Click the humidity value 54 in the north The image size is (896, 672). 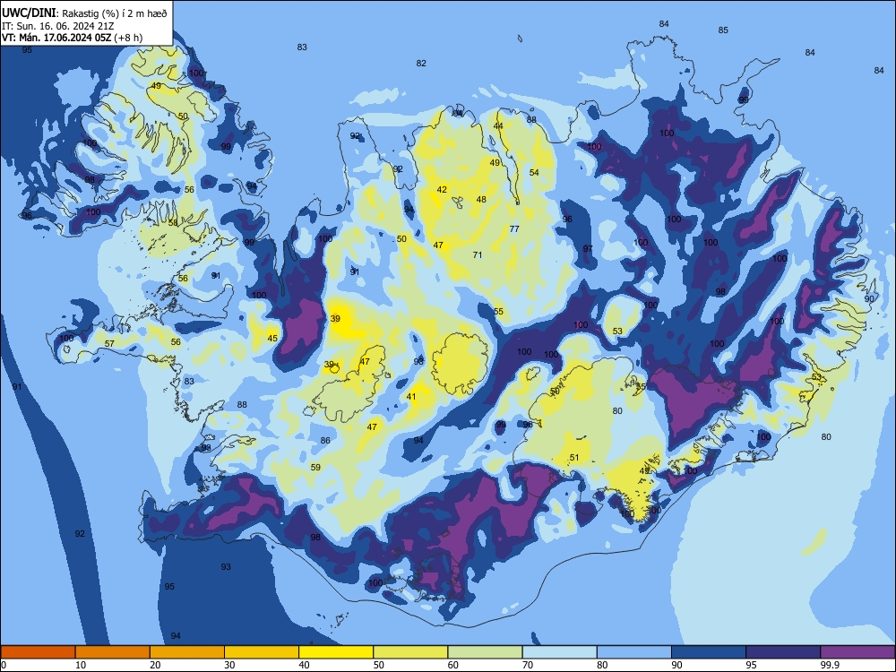(534, 173)
